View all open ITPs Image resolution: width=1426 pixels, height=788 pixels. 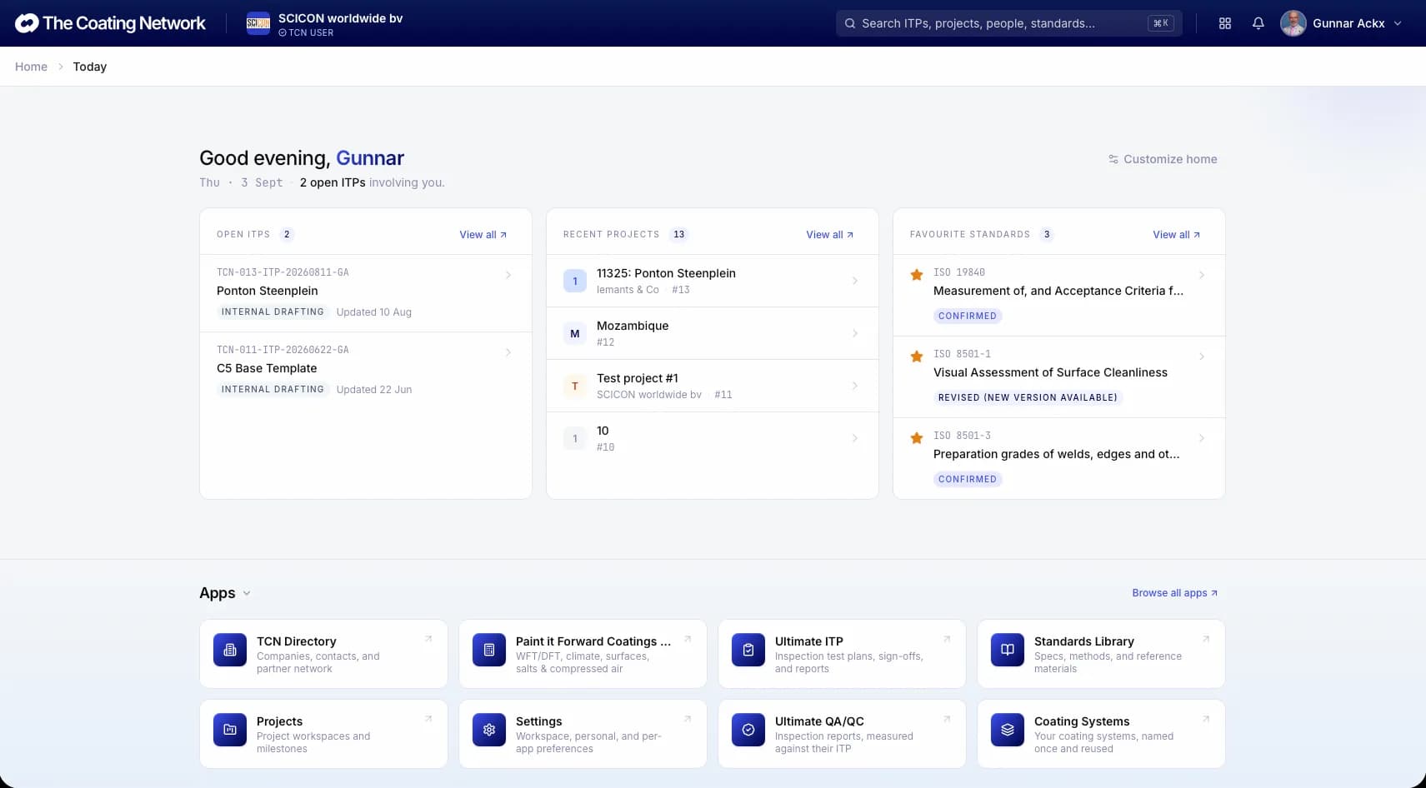pyautogui.click(x=483, y=235)
